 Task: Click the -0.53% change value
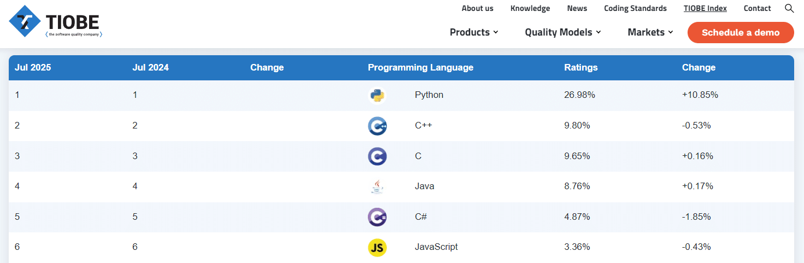(696, 126)
